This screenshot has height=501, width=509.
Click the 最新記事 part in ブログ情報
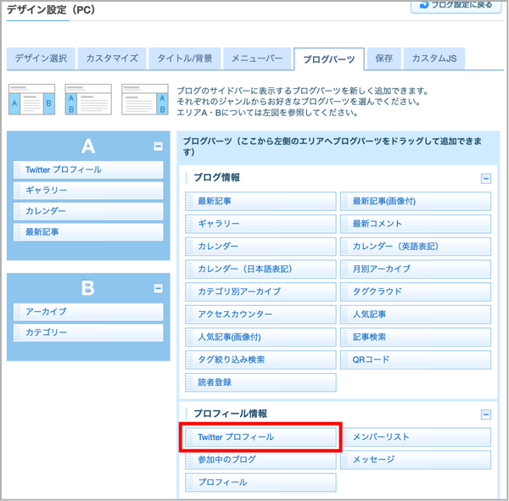coord(260,201)
